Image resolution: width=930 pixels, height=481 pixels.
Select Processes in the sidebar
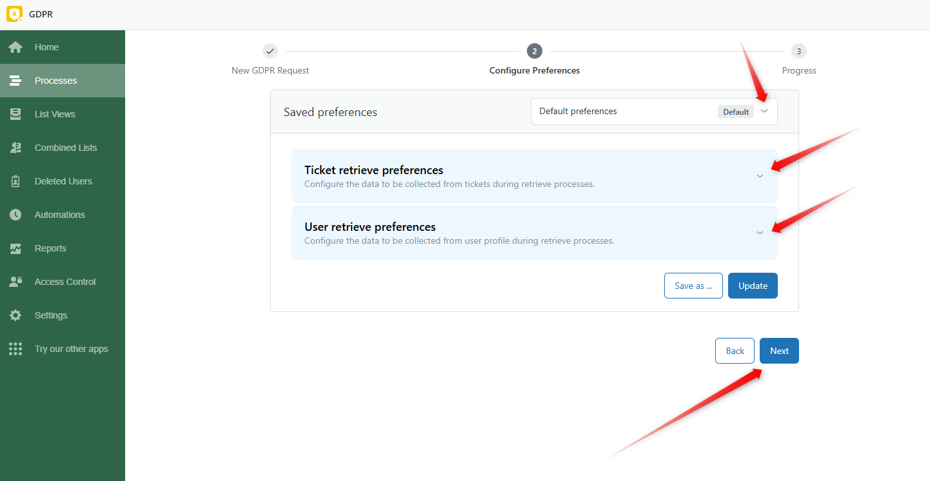point(63,81)
